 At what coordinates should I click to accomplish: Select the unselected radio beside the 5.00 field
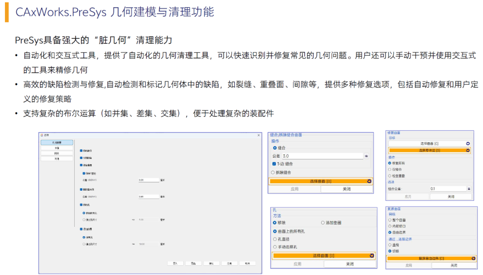click(84, 220)
